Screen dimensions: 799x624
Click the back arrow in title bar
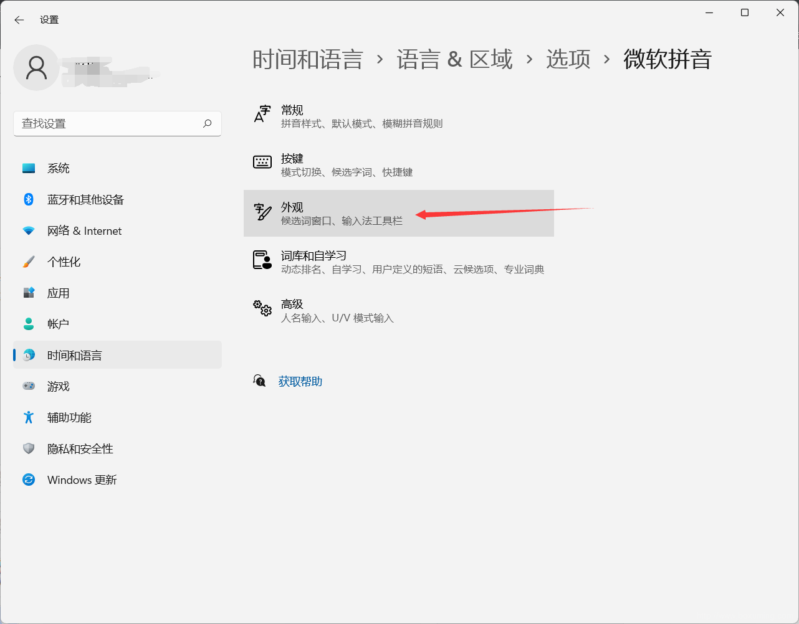coord(19,20)
